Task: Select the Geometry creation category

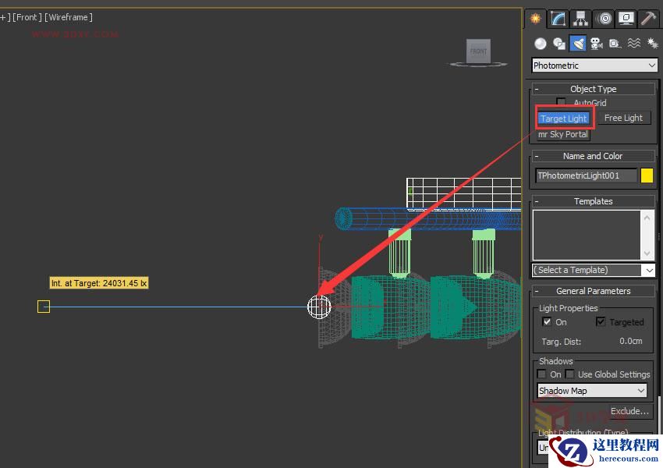Action: tap(539, 43)
